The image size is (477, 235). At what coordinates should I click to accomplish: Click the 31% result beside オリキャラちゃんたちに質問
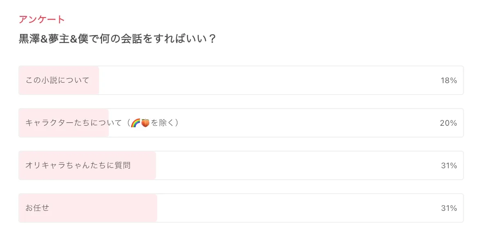click(448, 166)
